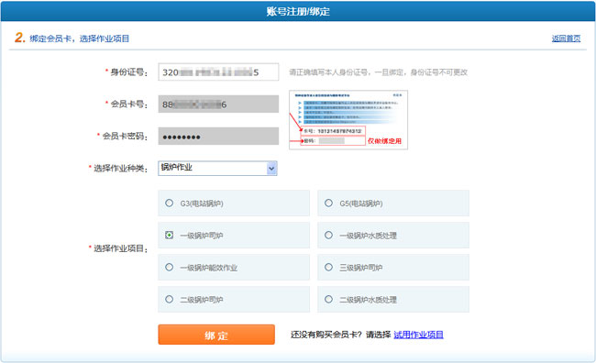Screen dimensions: 596x363
Task: Click the orange 绑定 button
Action: point(216,335)
